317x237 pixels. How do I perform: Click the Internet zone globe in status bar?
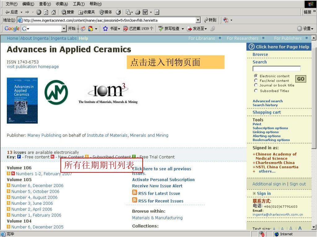[x=276, y=234]
